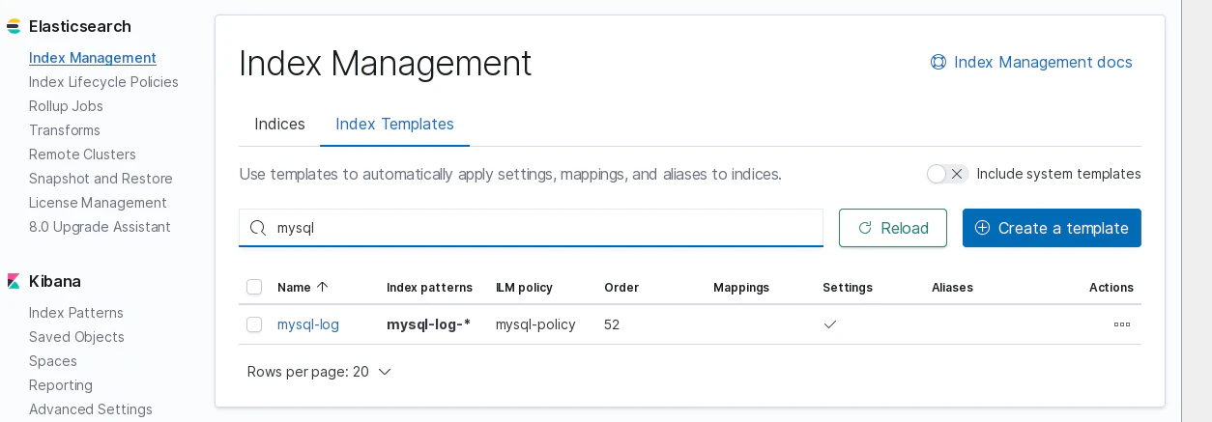Screen dimensions: 1212x422
Task: Open License Management
Action: (98, 203)
